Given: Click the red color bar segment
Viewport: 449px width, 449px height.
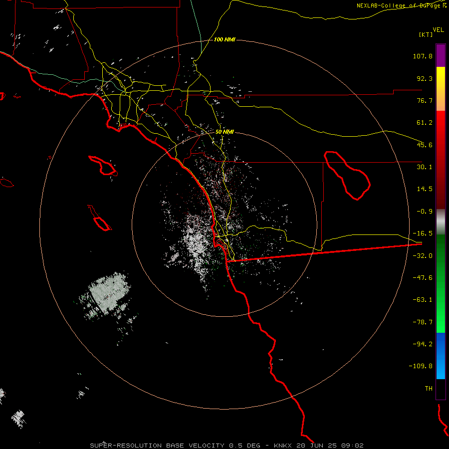Looking at the screenshot, I should (x=441, y=160).
